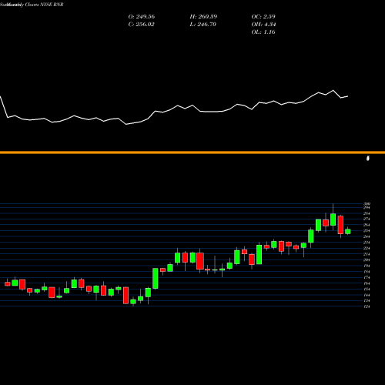Click the 274 price axis label

(367, 219)
